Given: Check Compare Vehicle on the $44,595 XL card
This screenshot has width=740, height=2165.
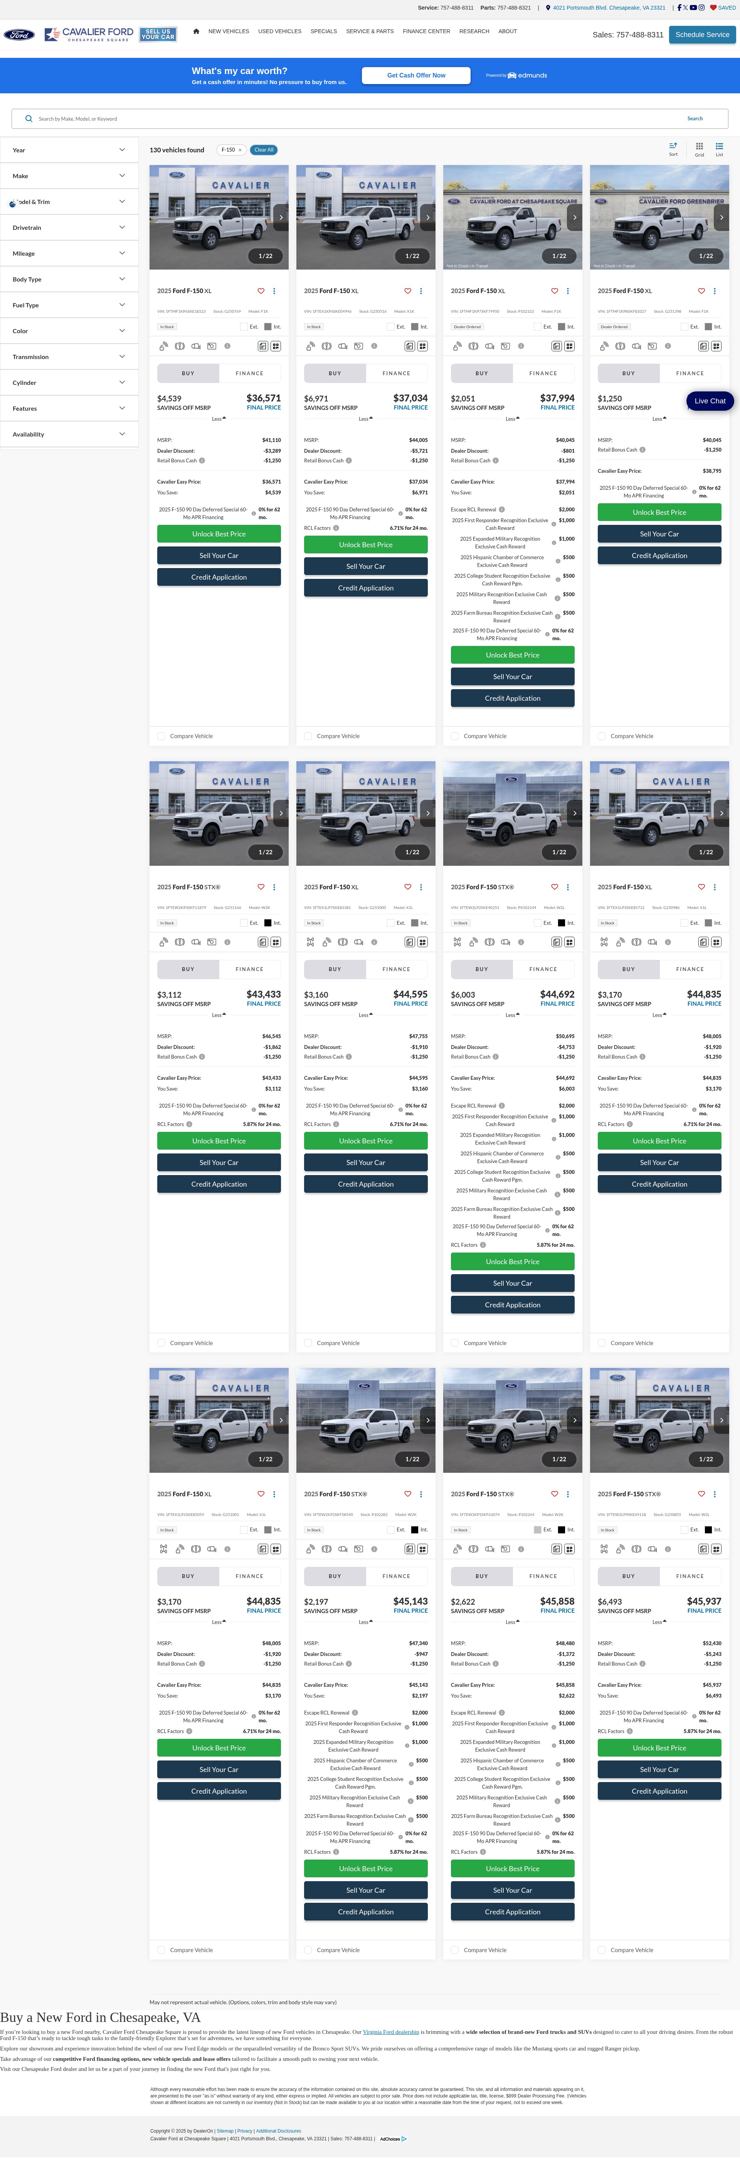Looking at the screenshot, I should pos(308,1343).
